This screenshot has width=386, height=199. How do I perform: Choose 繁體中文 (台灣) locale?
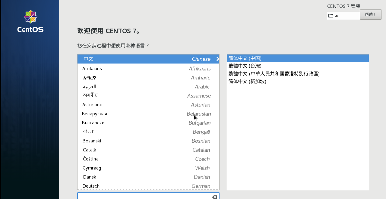point(298,66)
